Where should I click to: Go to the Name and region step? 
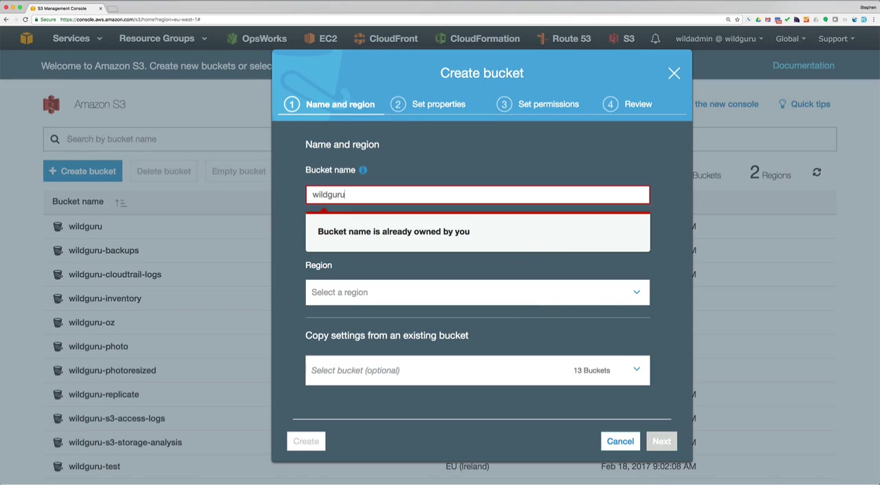(x=330, y=104)
